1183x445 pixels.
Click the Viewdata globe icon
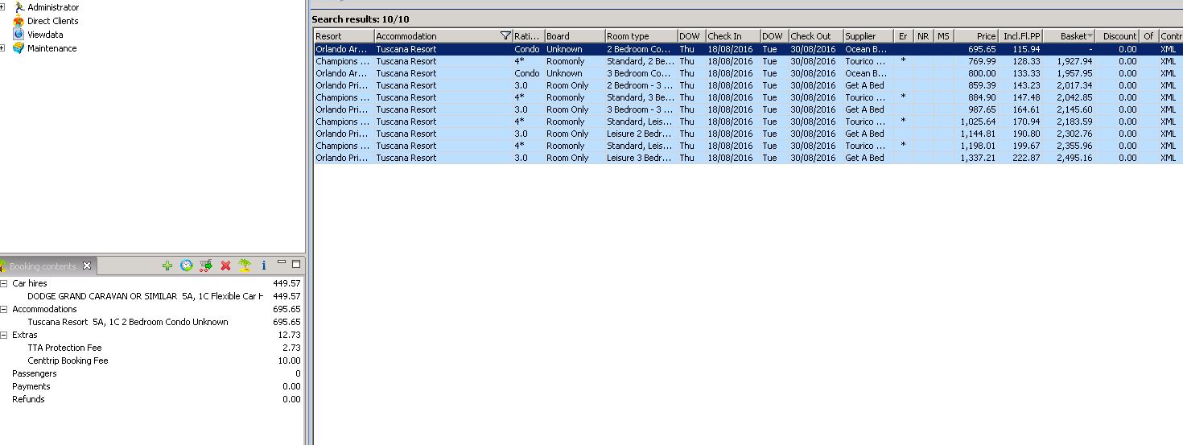tap(19, 35)
